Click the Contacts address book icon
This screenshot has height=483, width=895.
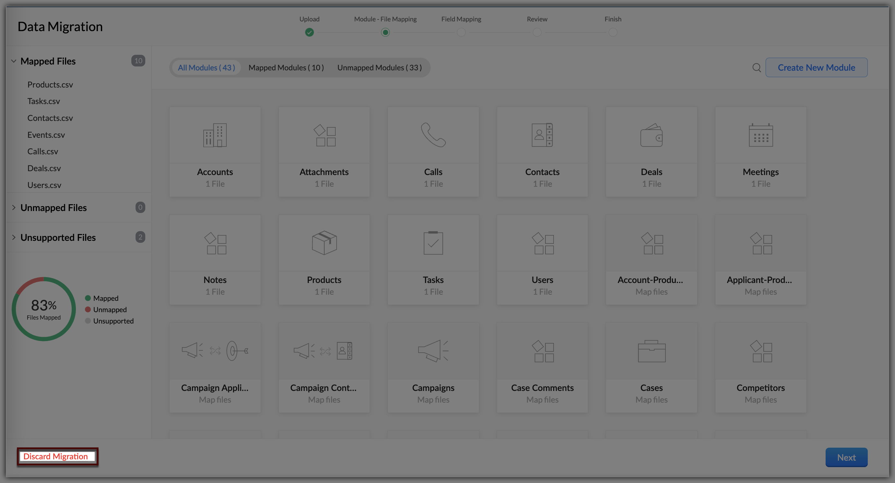tap(542, 135)
